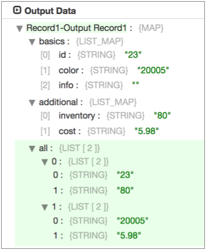This screenshot has width=206, height=250.
Task: Click the Output Data play icon
Action: tap(17, 10)
